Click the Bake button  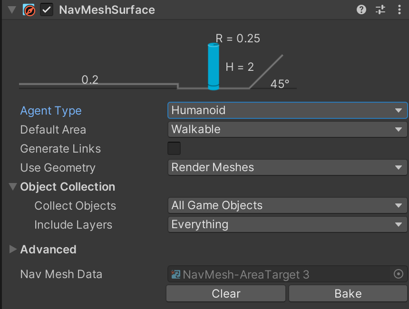coord(348,294)
